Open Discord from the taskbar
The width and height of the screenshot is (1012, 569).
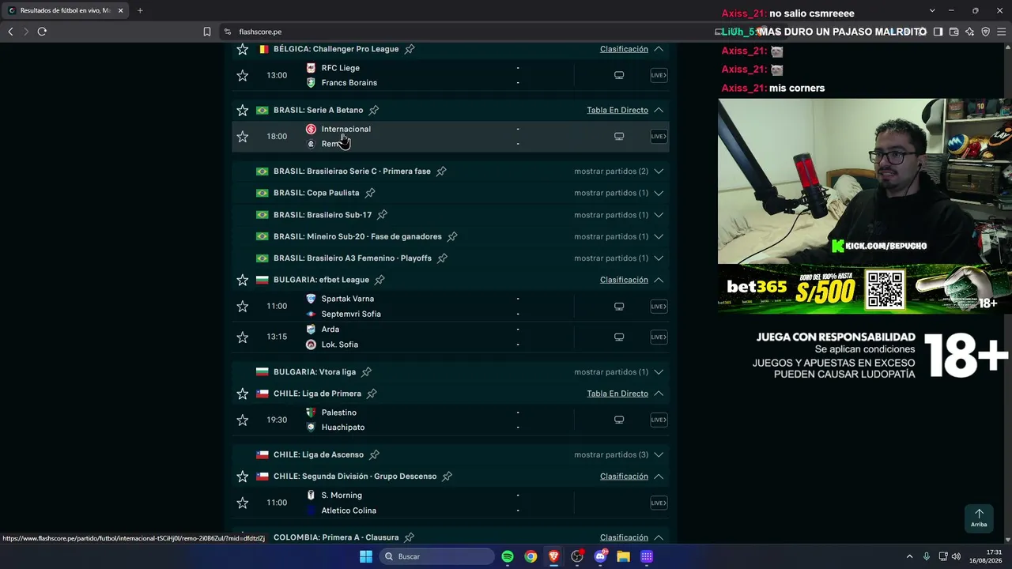[x=600, y=556]
